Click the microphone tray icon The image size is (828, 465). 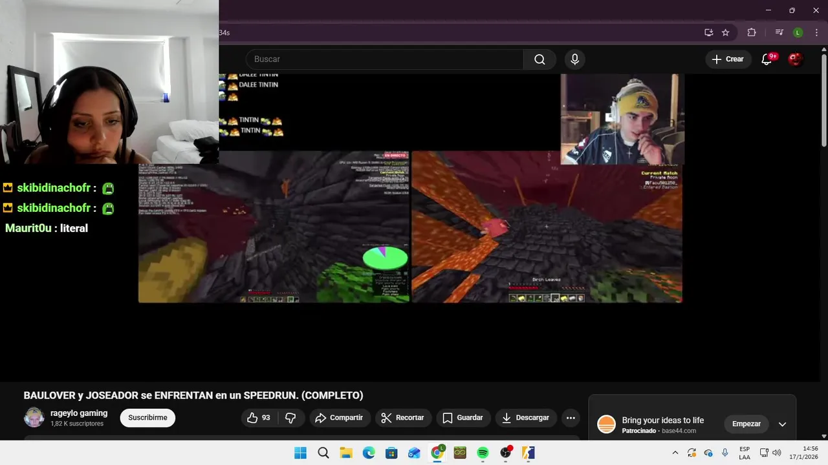click(725, 453)
